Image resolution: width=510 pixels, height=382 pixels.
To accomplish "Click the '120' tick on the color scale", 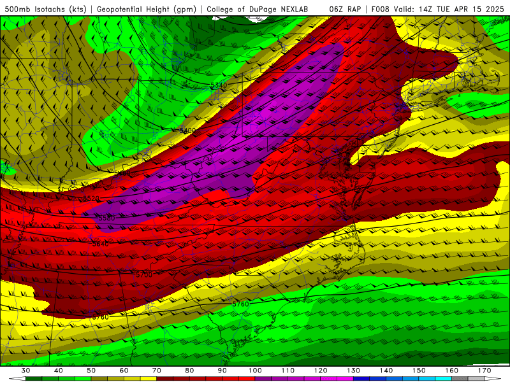I will tap(321, 371).
